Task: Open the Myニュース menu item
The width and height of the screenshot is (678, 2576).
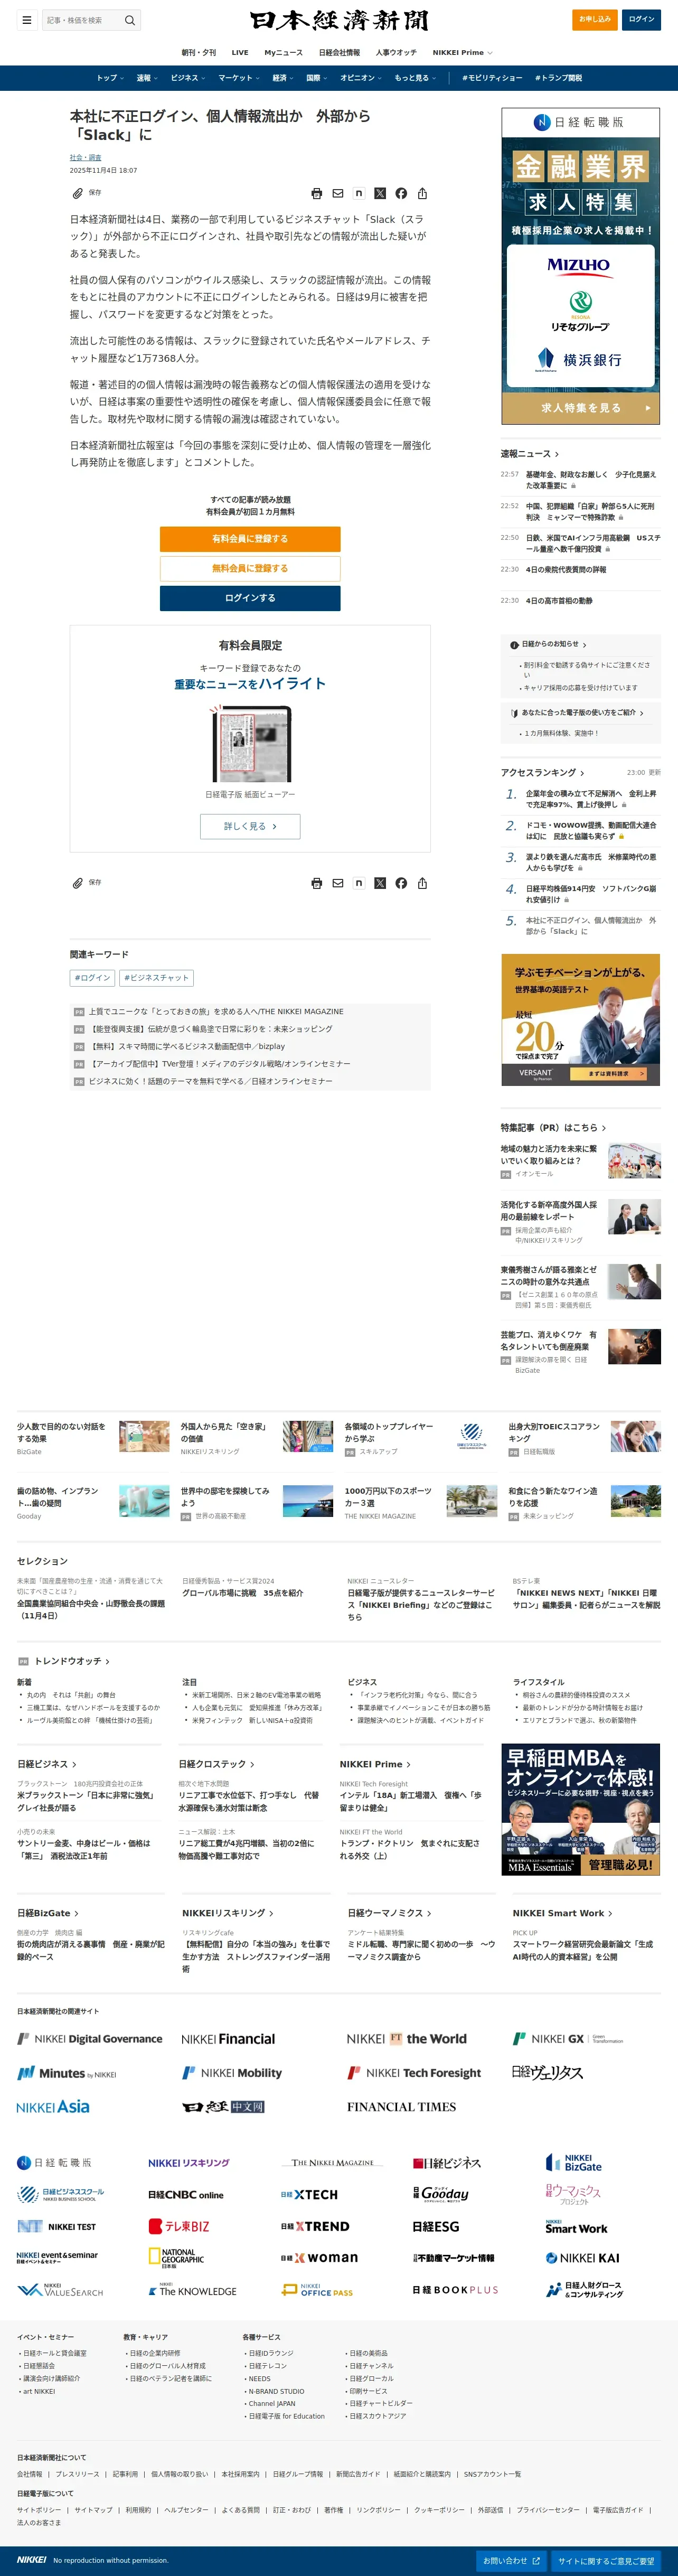Action: pos(283,53)
